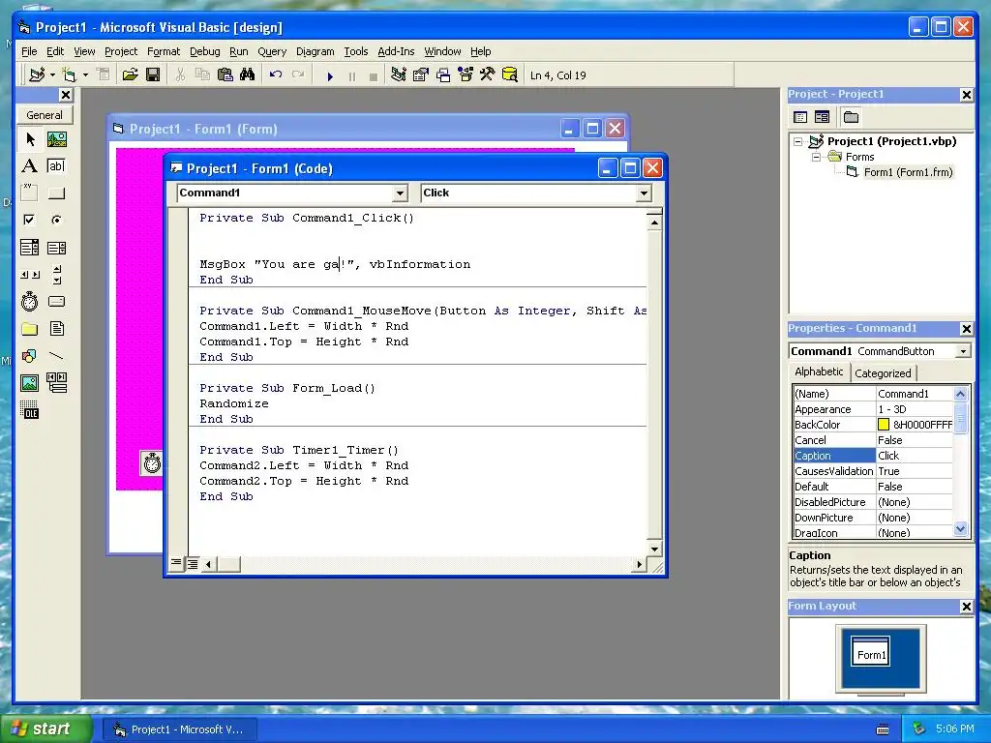
Task: Select the Label tool
Action: click(x=30, y=166)
